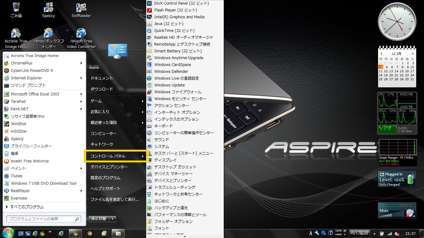Click the Windows Start orb

click(x=8, y=233)
